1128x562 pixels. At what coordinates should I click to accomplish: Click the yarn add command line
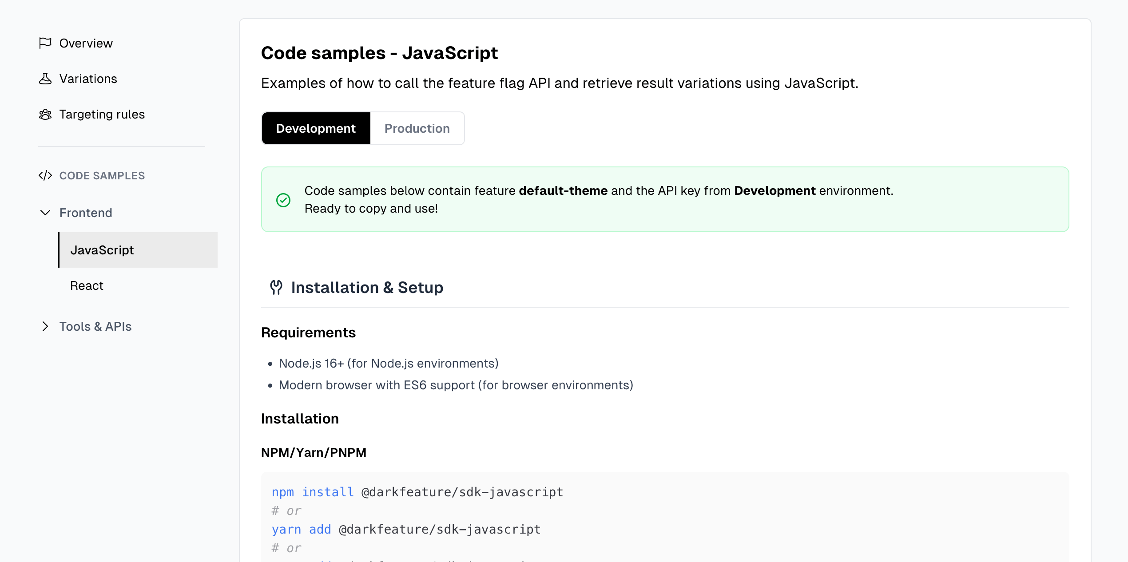406,529
